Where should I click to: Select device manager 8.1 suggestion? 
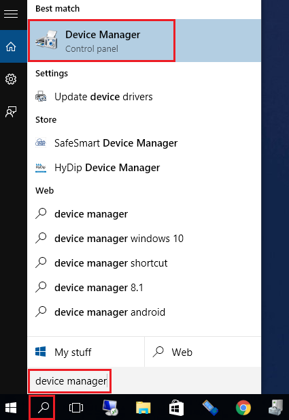(144, 288)
